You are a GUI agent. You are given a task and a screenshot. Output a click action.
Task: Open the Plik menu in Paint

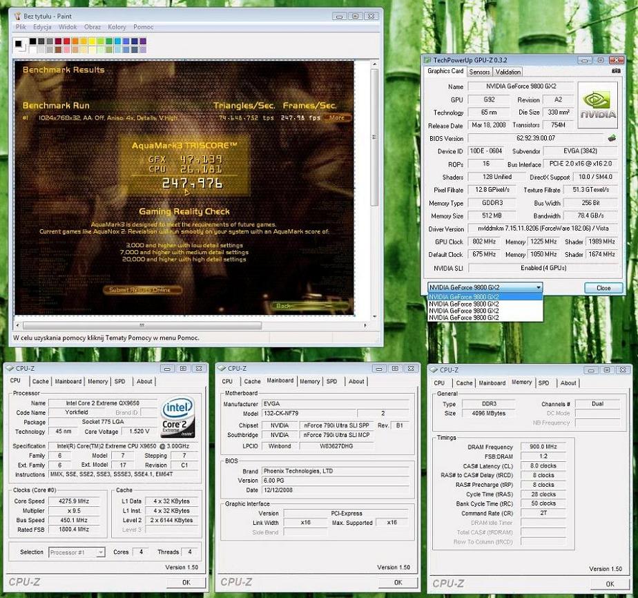tap(21, 27)
